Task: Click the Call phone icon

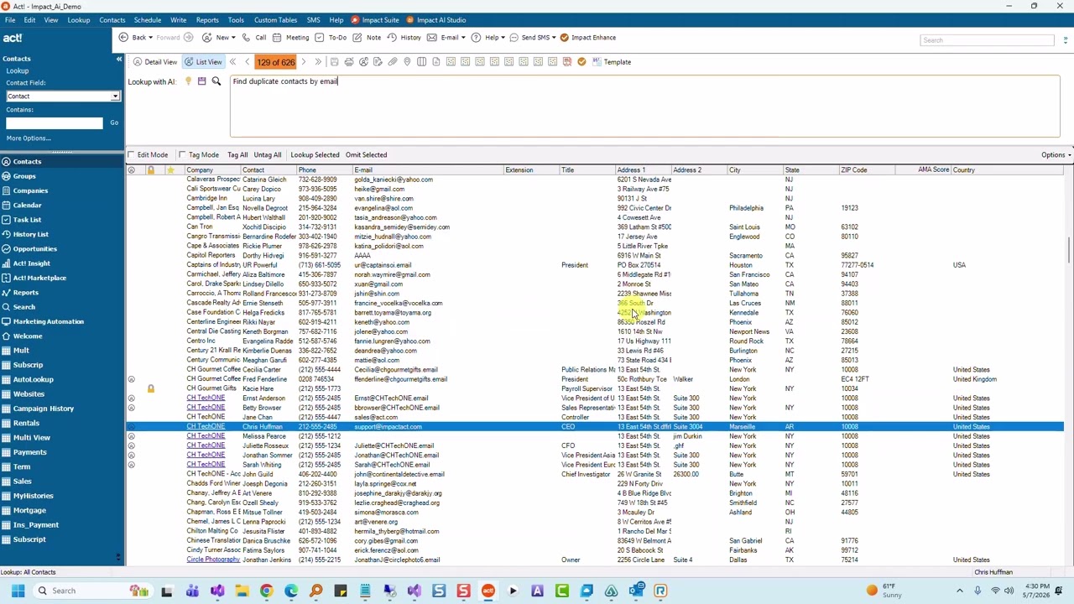Action: [x=247, y=38]
